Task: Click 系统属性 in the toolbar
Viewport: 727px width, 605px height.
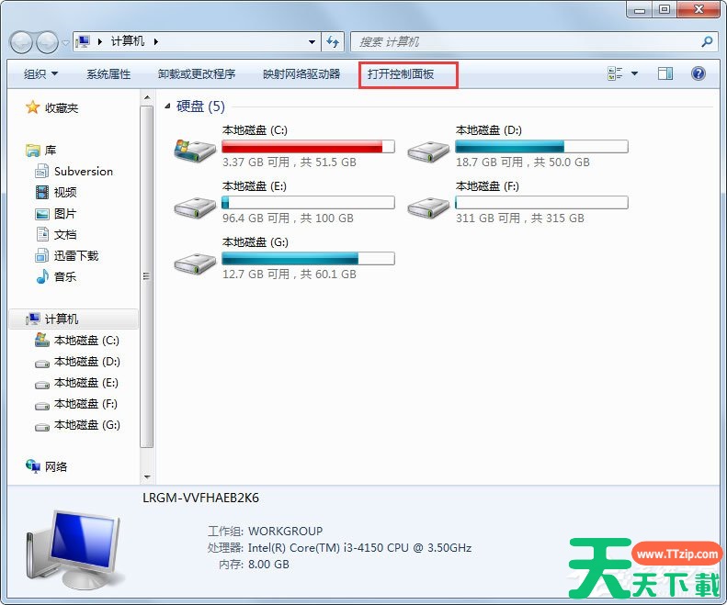Action: [108, 74]
